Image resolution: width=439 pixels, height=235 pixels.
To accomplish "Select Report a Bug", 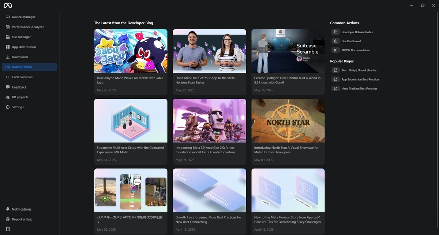I will tap(30, 219).
